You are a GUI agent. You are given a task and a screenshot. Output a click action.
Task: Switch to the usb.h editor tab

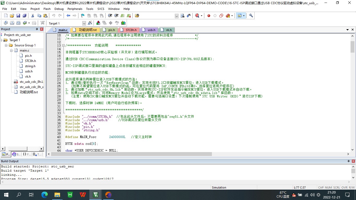click(149, 30)
